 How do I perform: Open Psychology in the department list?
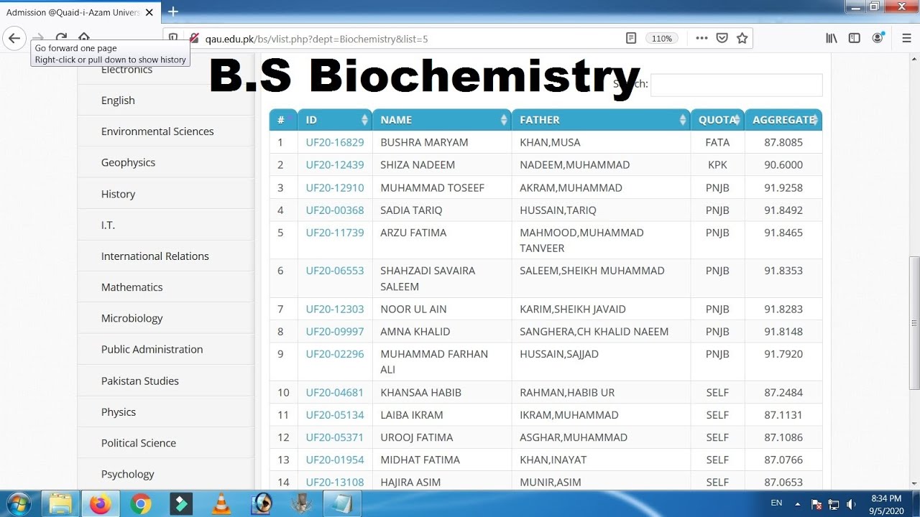127,474
